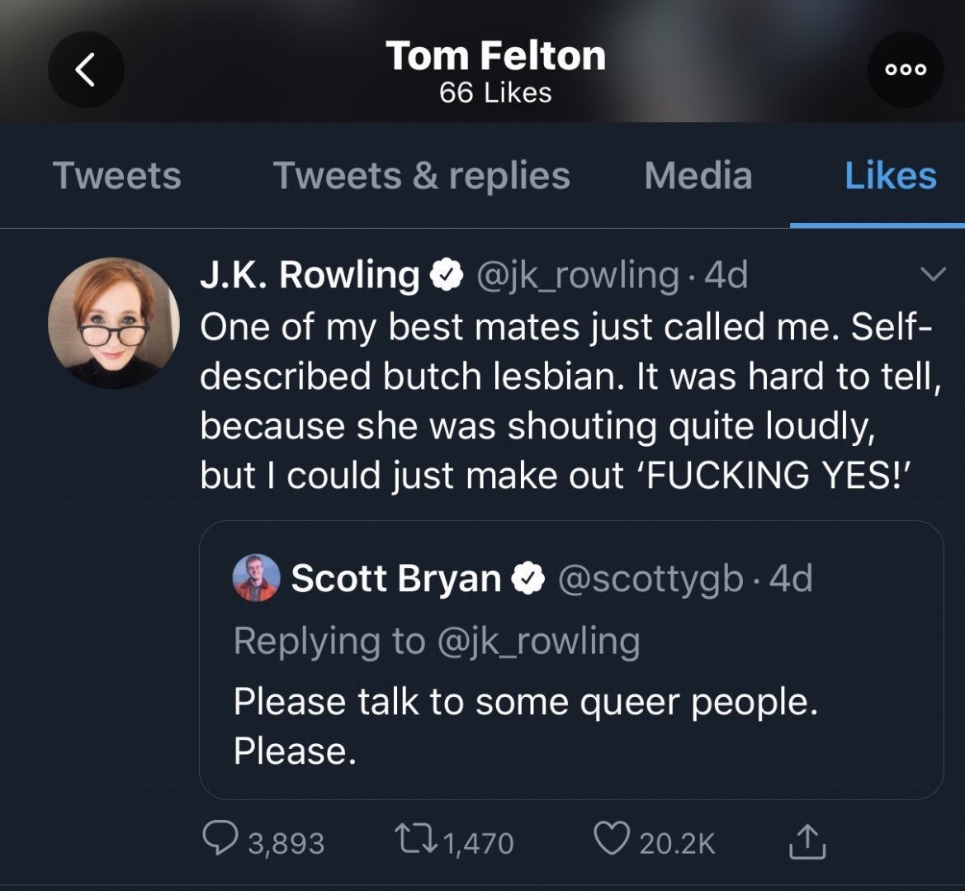The height and width of the screenshot is (891, 965).
Task: Like the tweet with heart icon
Action: click(x=611, y=841)
